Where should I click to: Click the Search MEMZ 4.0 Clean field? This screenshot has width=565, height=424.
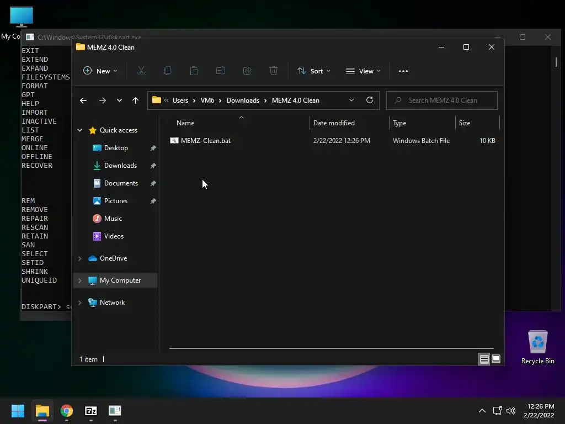[x=442, y=100]
